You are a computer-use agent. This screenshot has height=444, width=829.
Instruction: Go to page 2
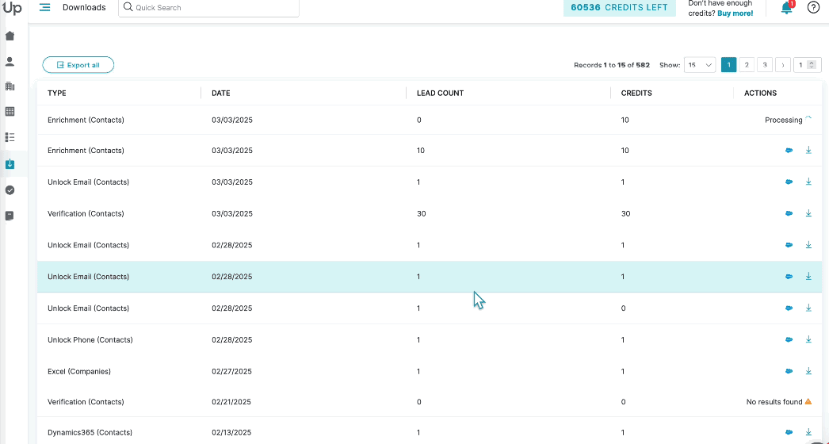tap(747, 65)
